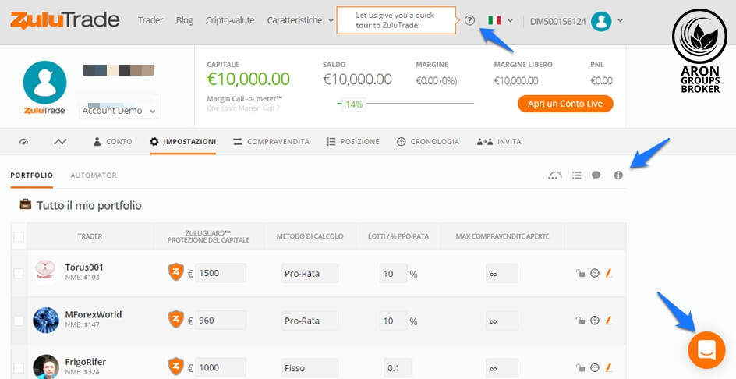Switch to the CONTO tab

click(112, 141)
